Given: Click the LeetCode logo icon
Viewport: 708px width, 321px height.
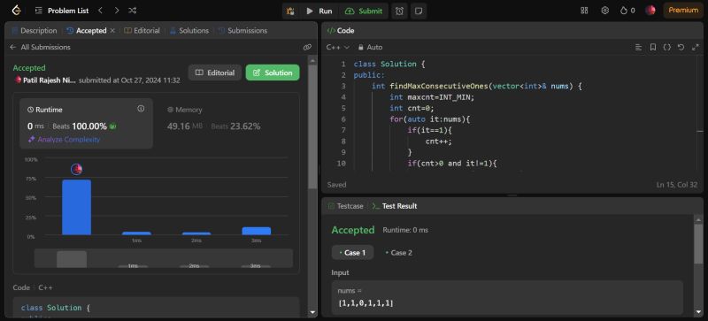Looking at the screenshot, I should coord(16,11).
